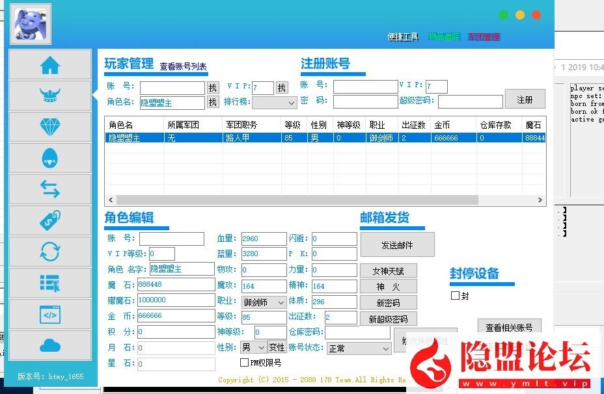Image resolution: width=604 pixels, height=394 pixels.
Task: Select the viking helmet sidebar icon
Action: point(50,95)
